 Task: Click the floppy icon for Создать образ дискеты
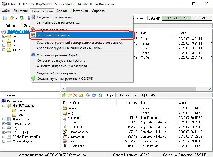coord(33,17)
